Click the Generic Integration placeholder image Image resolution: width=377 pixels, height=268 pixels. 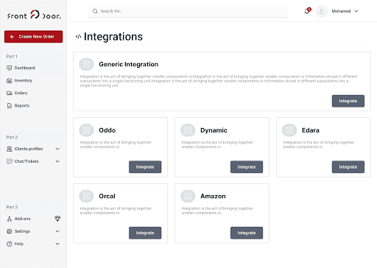pos(86,64)
